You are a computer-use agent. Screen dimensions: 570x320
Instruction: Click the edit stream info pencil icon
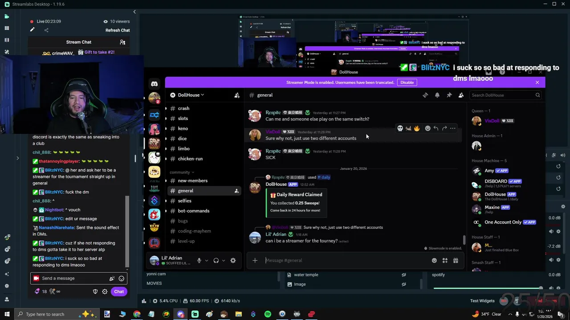[32, 30]
